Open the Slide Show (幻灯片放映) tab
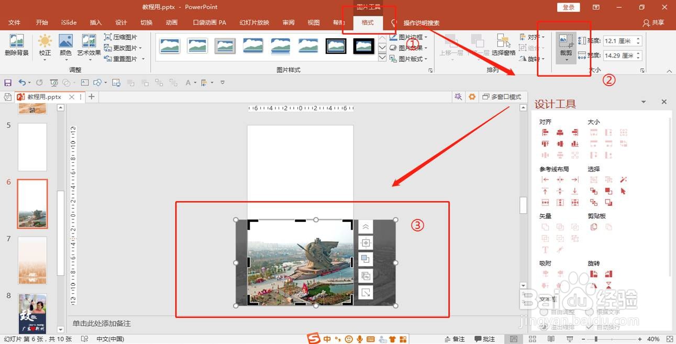The image size is (676, 344). point(254,23)
